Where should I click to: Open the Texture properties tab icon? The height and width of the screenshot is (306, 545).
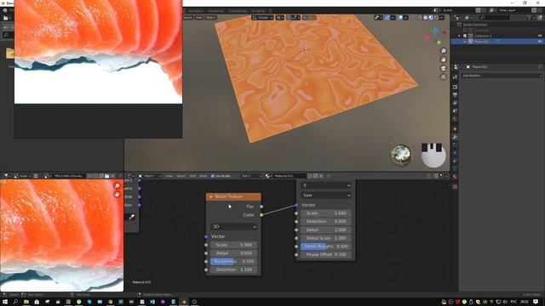click(455, 187)
